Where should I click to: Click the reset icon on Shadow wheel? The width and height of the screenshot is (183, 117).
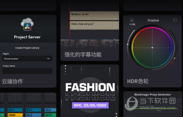tap(175, 20)
